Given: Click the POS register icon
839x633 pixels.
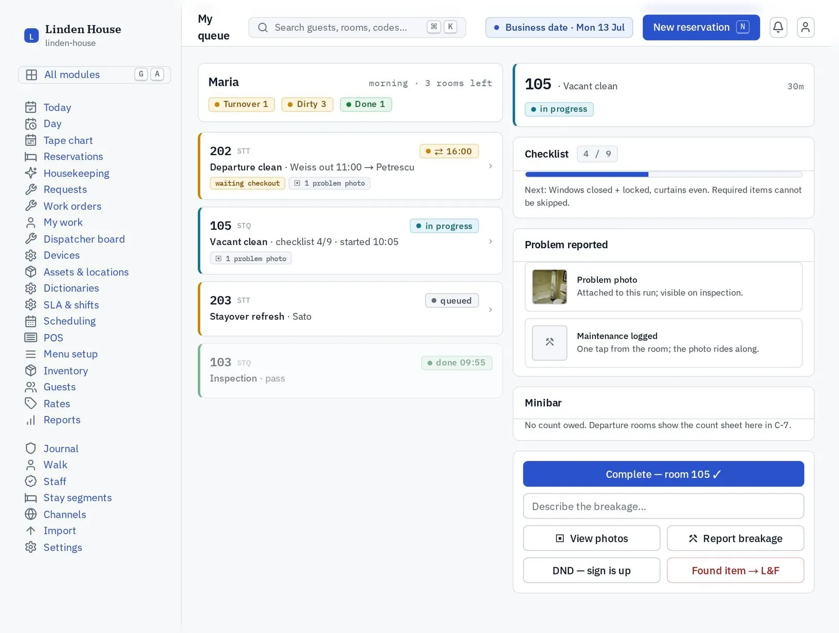Looking at the screenshot, I should [31, 338].
